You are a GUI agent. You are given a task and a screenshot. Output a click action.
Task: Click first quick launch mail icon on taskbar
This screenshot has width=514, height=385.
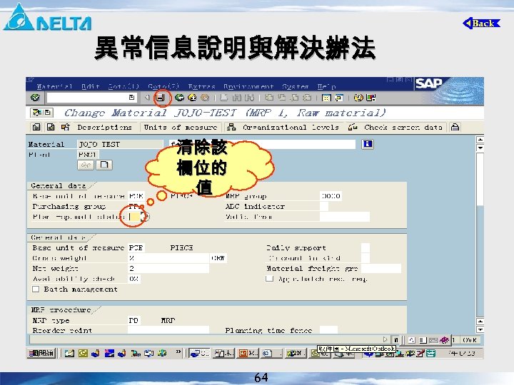(69, 353)
